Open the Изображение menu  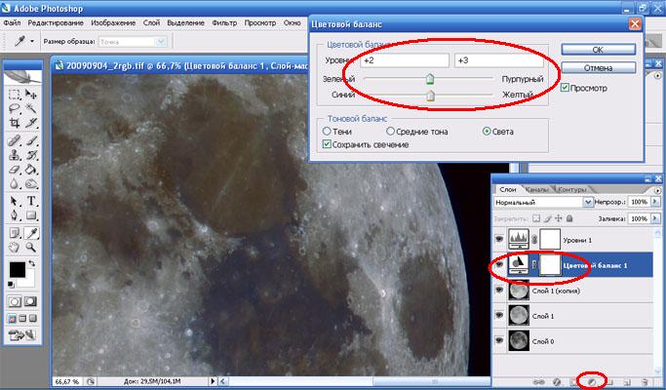pos(113,23)
